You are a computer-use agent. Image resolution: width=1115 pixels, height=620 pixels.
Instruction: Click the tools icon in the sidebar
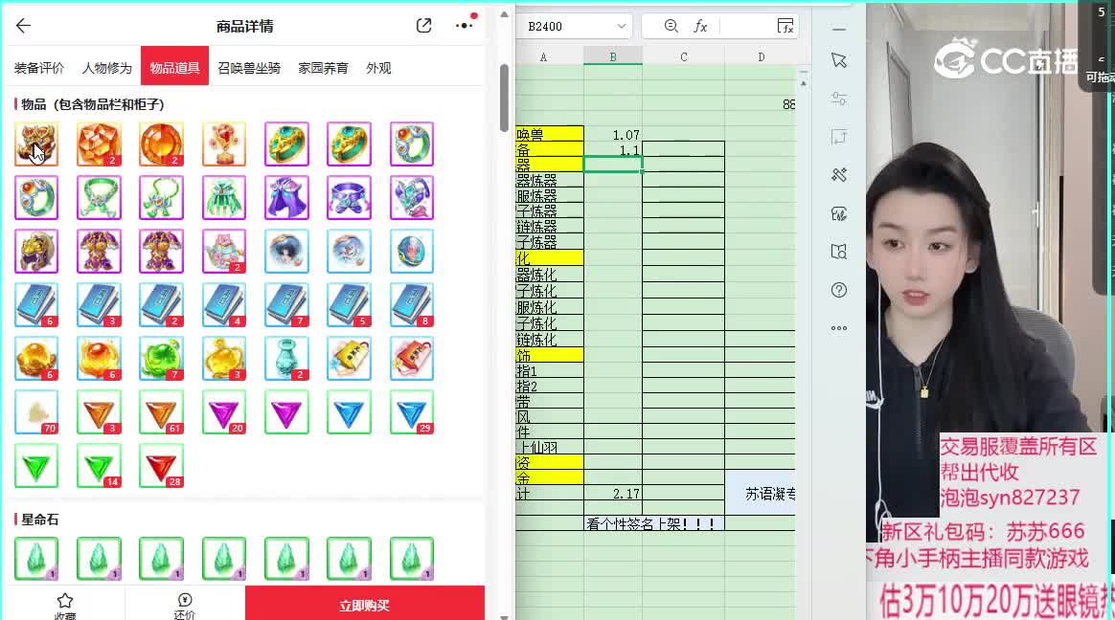(839, 175)
